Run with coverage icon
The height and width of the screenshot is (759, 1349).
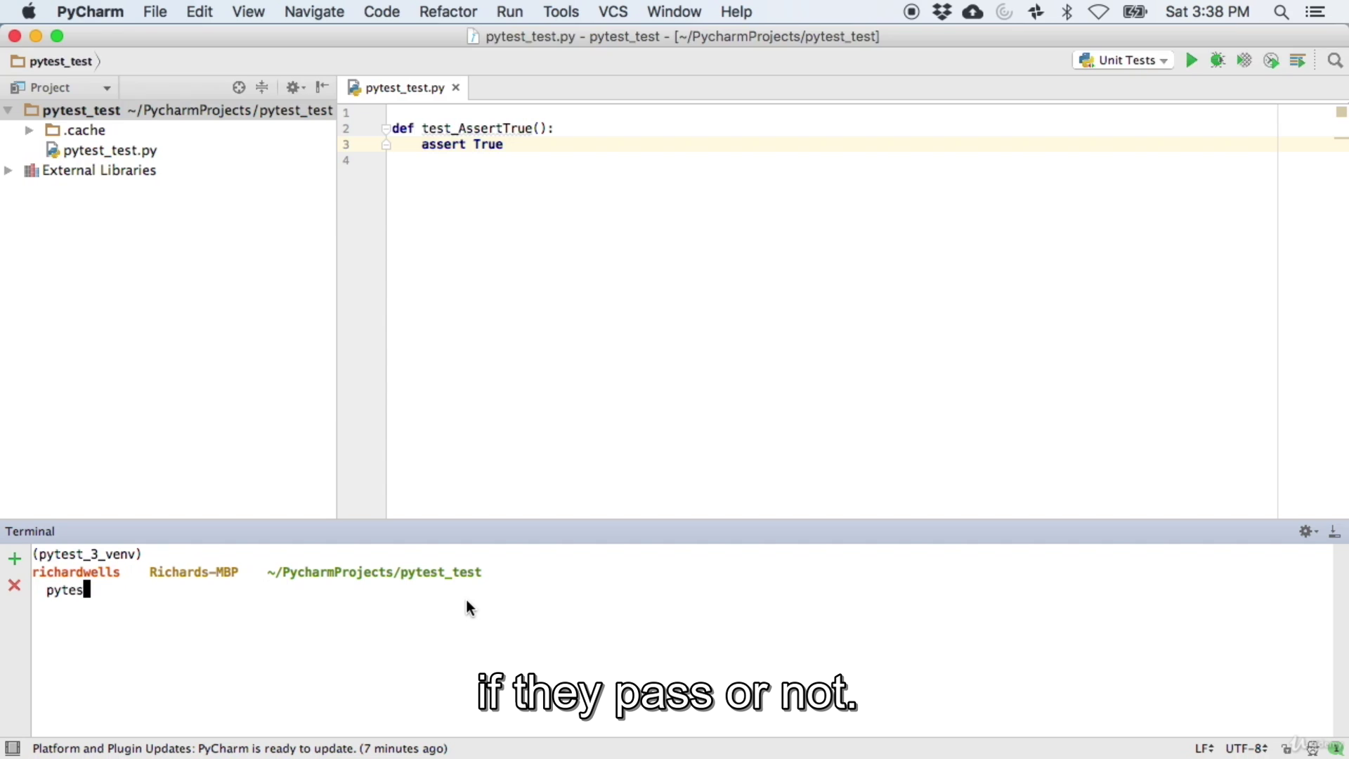(1244, 60)
